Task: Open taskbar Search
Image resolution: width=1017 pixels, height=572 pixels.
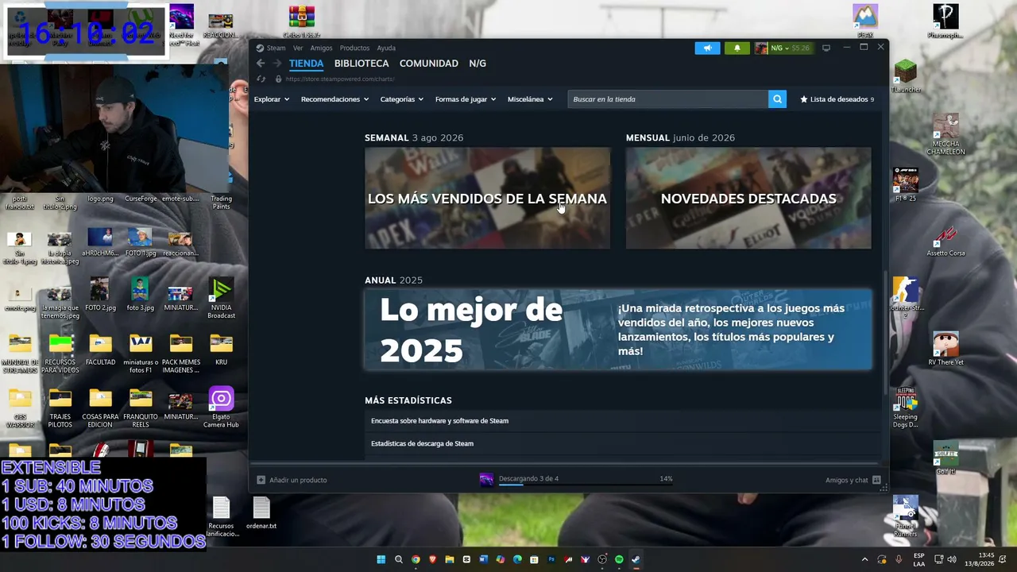Action: pos(399,559)
